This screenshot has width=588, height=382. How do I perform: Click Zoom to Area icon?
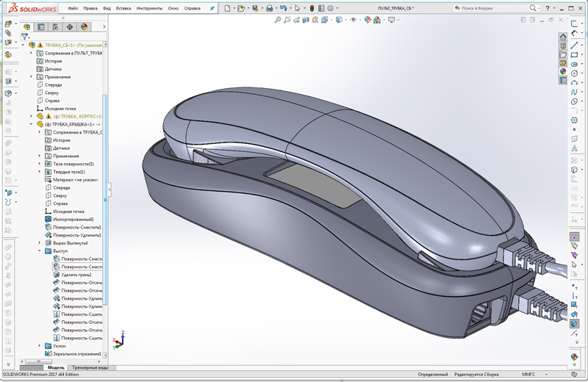click(287, 20)
